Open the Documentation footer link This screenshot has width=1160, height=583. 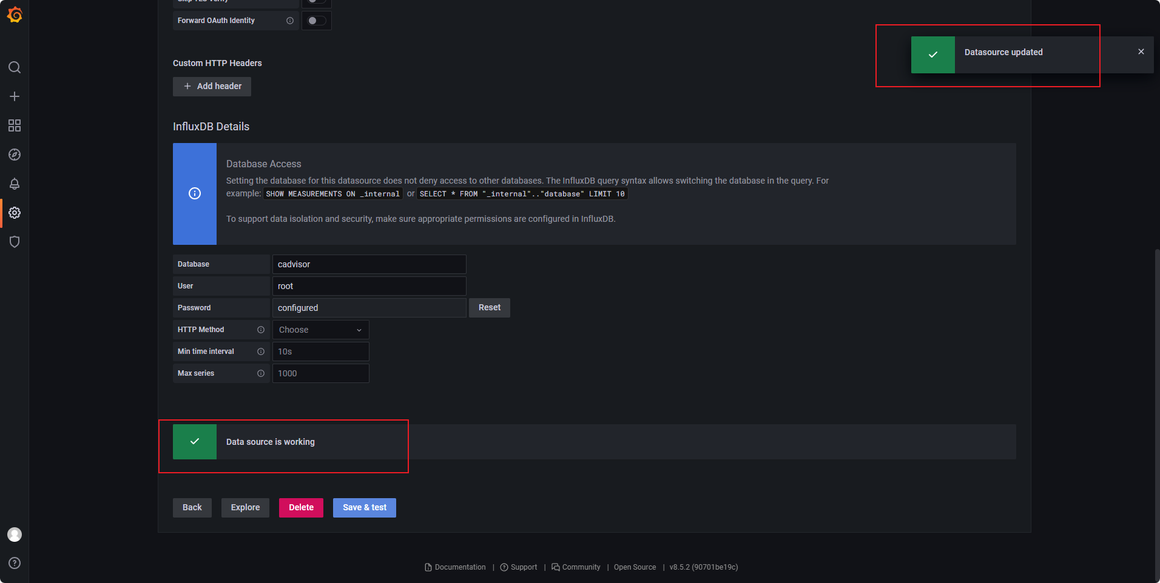click(455, 567)
